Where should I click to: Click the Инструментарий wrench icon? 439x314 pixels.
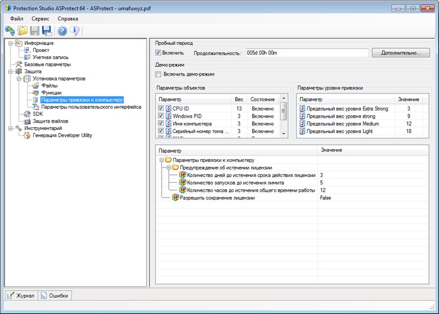click(x=18, y=128)
